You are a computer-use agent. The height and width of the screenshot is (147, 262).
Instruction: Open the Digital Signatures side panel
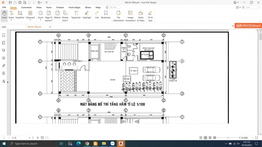4,81
